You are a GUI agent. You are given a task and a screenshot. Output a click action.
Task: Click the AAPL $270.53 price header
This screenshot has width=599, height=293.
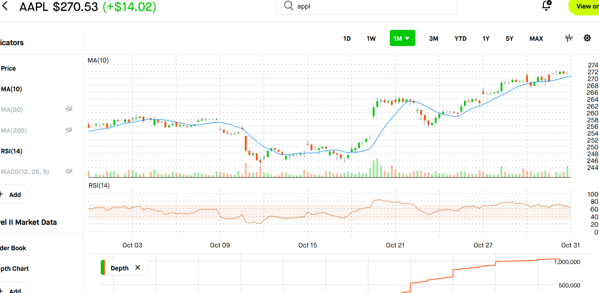[58, 7]
